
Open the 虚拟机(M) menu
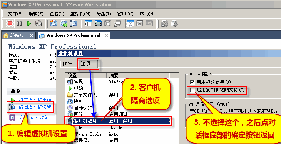[80, 14]
